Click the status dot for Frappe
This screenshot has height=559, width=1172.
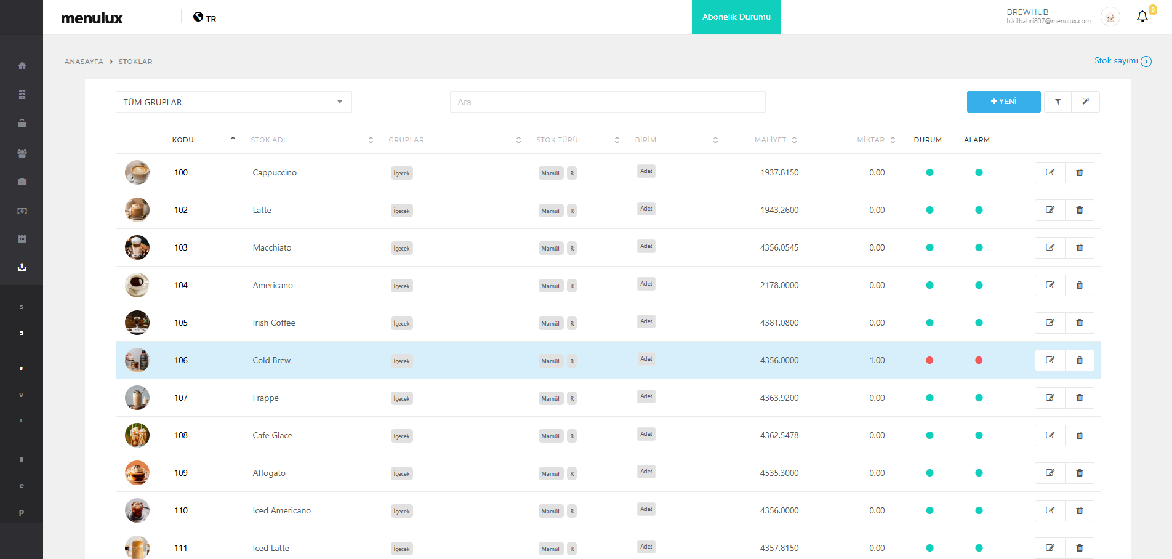pos(929,398)
